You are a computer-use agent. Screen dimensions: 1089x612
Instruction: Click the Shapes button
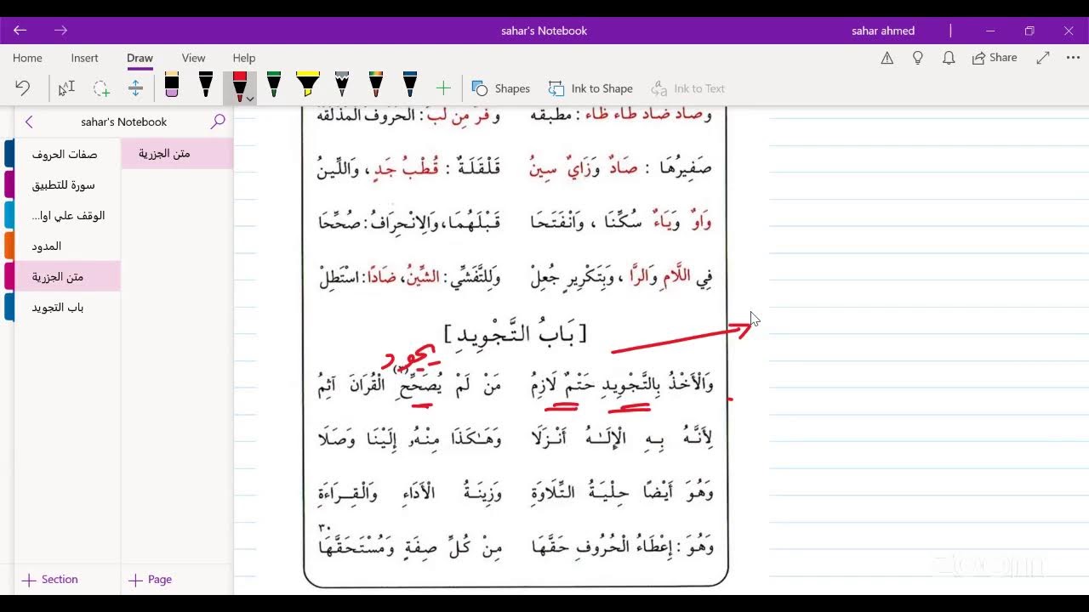point(501,88)
